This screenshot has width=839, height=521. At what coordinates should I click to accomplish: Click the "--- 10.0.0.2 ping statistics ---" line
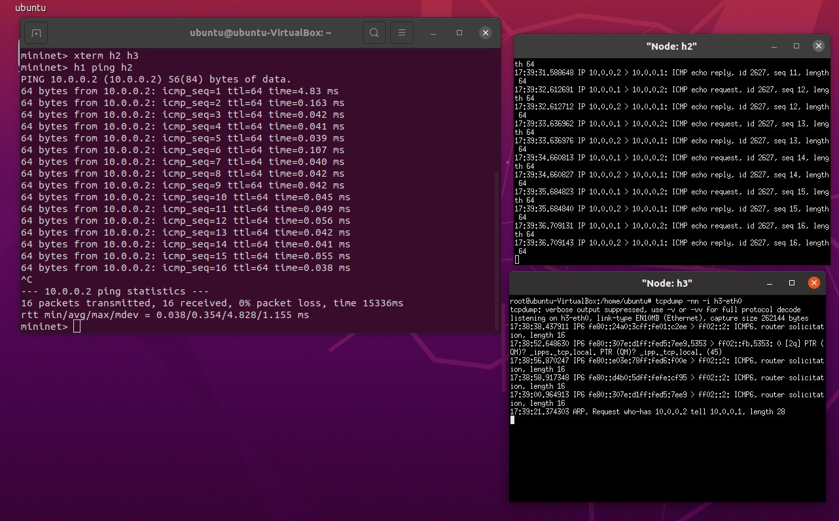pyautogui.click(x=115, y=291)
